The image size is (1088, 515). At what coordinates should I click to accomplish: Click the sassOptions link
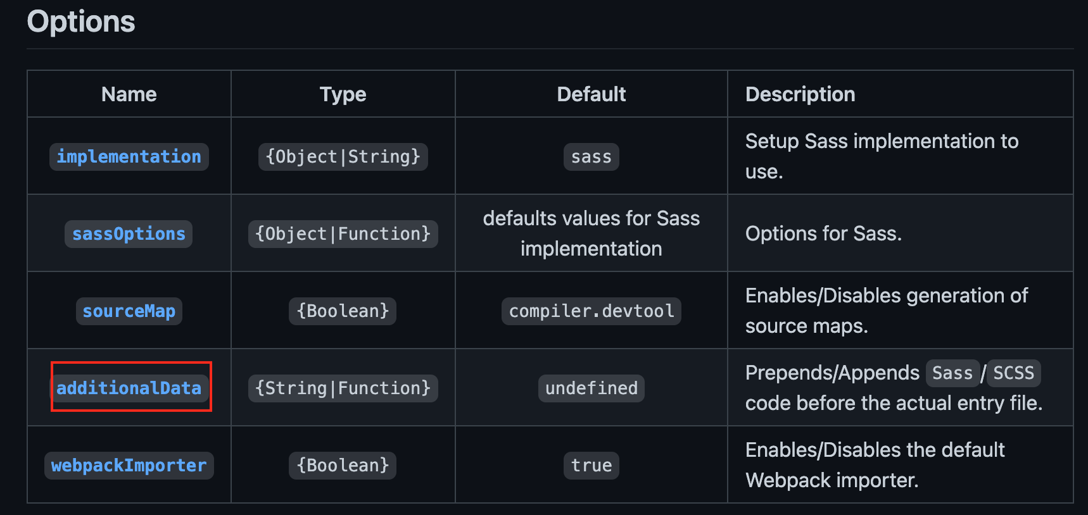[129, 234]
